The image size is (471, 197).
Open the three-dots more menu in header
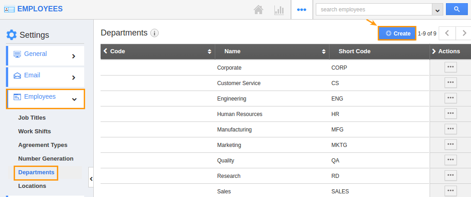pos(302,10)
